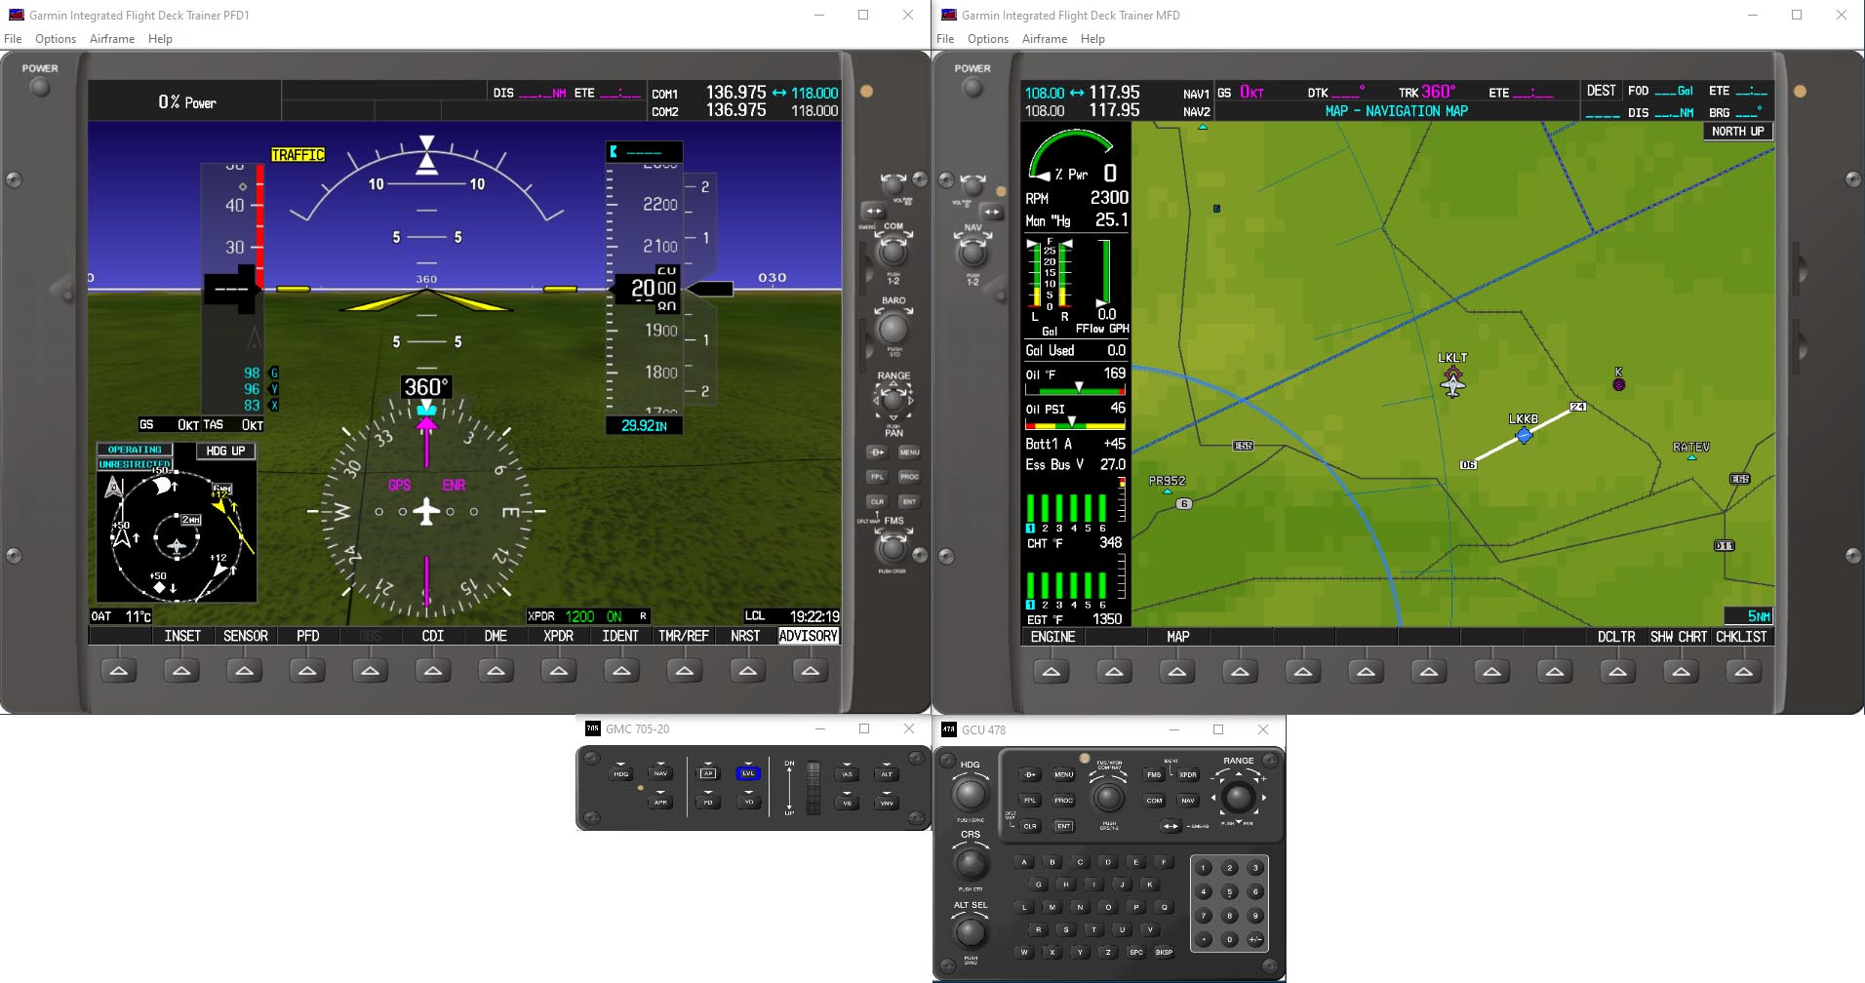Click the ALT SEL knob on GCU 478
Screen dimensions: 1865x983
click(970, 933)
